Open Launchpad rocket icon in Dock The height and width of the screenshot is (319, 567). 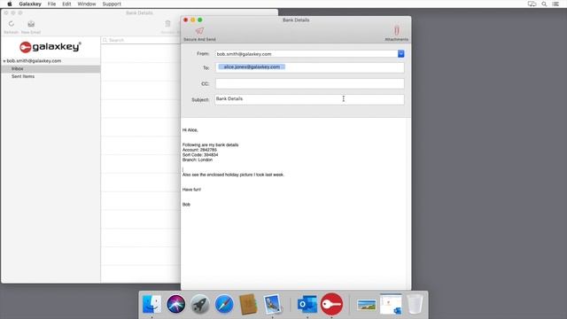click(x=200, y=304)
